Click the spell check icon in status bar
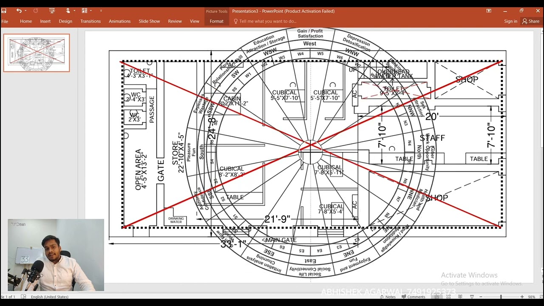 [23, 297]
